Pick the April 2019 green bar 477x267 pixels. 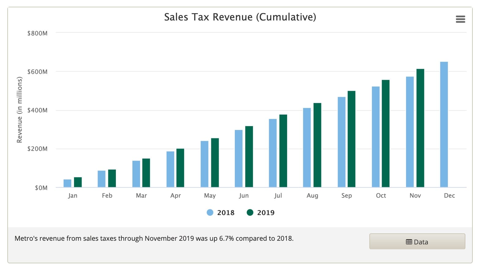point(180,168)
